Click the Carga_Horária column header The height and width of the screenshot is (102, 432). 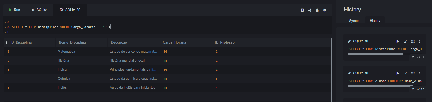174,42
